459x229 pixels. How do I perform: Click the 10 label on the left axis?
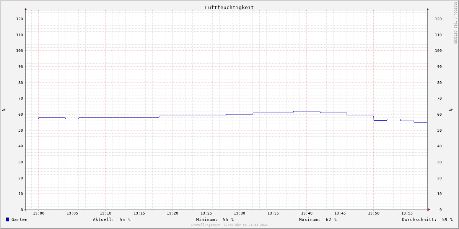coord(21,194)
